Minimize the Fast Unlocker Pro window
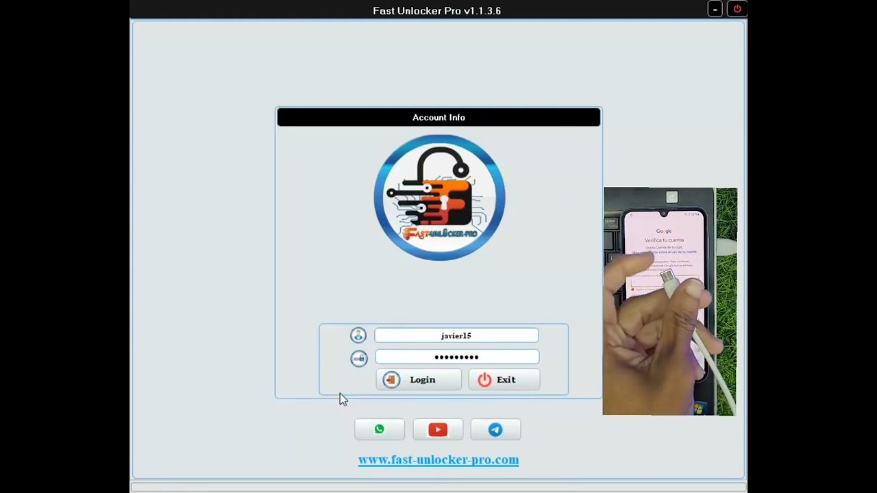The height and width of the screenshot is (493, 877). tap(715, 10)
